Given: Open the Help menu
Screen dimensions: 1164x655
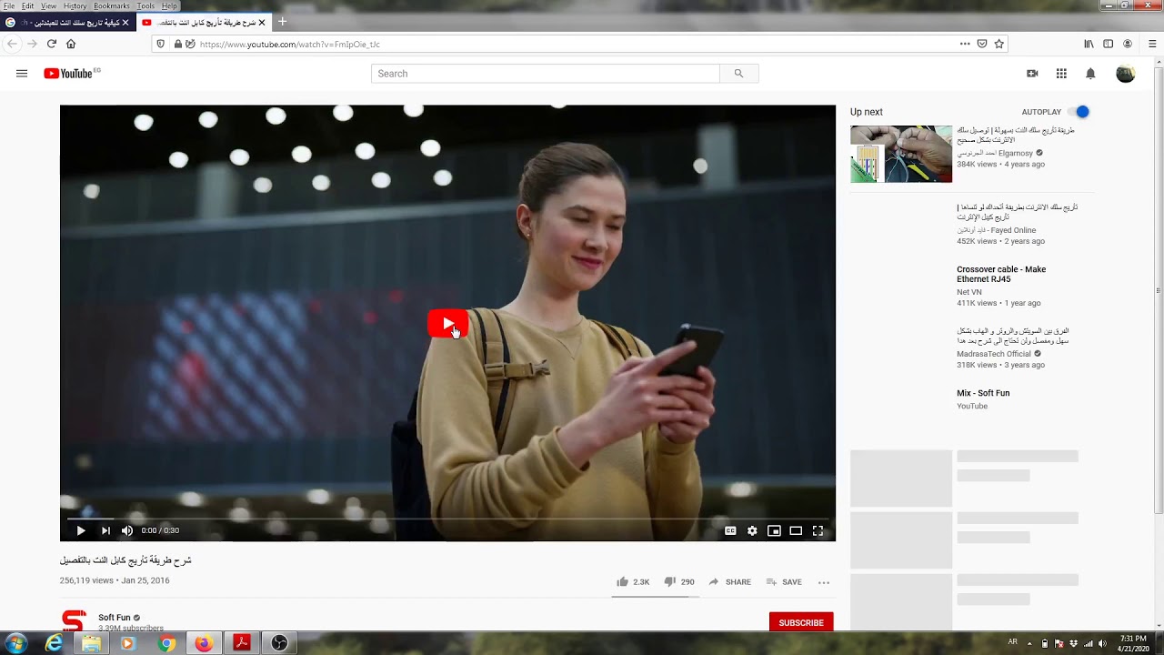Looking at the screenshot, I should [170, 6].
